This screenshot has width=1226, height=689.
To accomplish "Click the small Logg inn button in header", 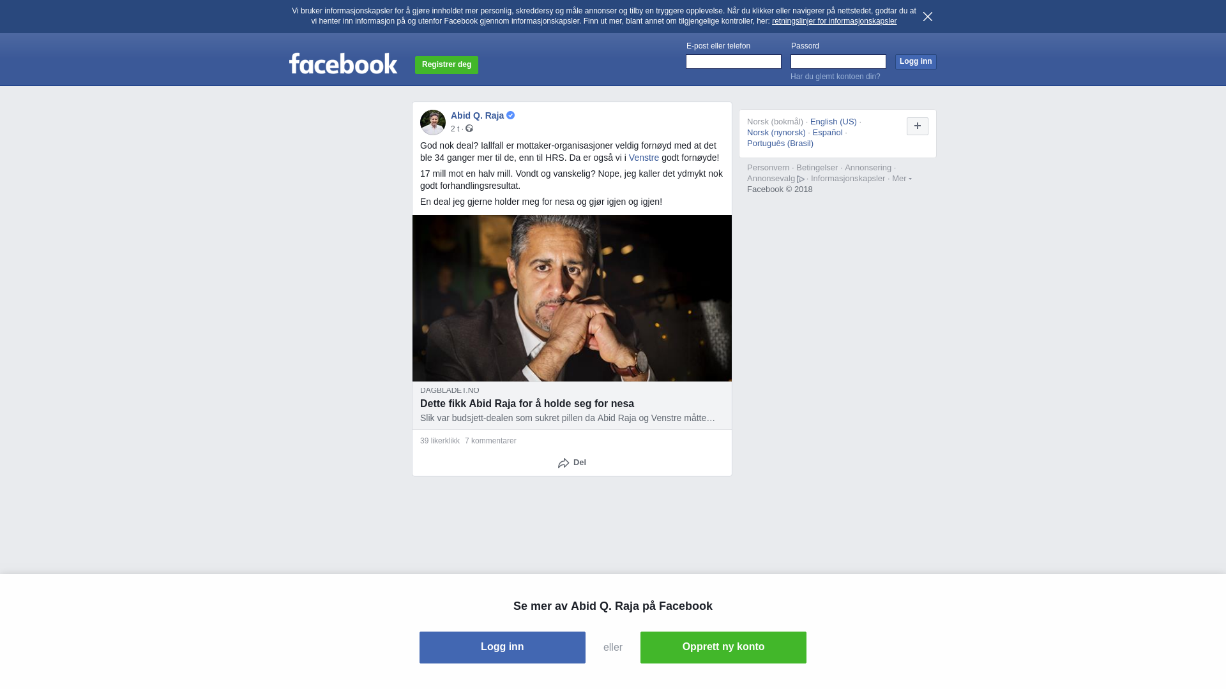I will (x=916, y=61).
